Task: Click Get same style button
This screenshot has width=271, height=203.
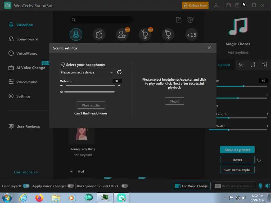Action: click(237, 170)
